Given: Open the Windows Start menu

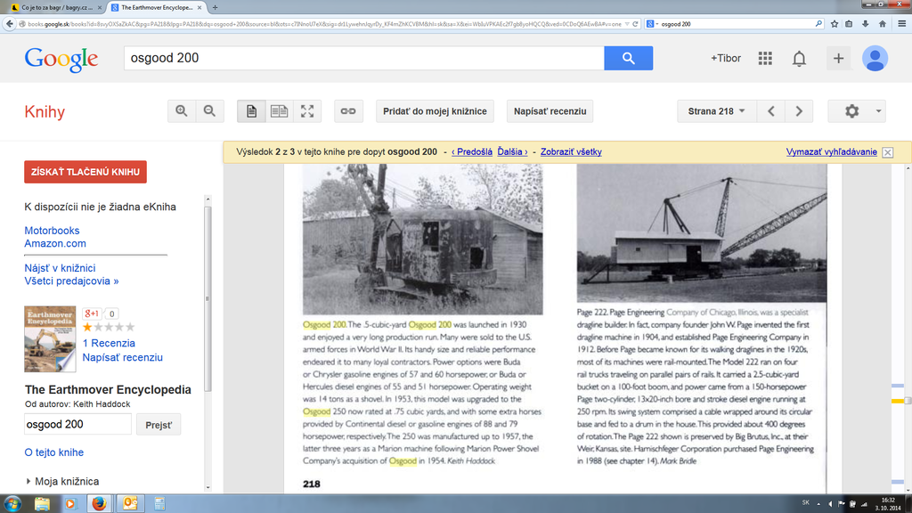Looking at the screenshot, I should point(12,504).
